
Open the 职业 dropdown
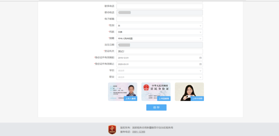pos(160,77)
